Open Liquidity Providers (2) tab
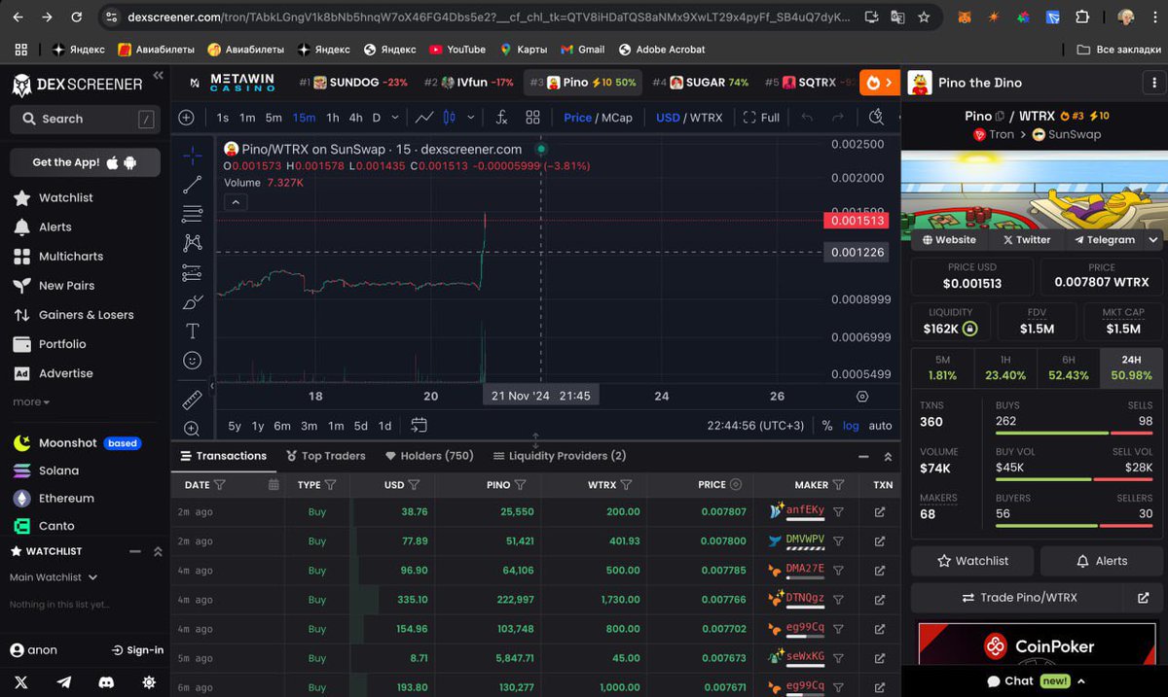Image resolution: width=1168 pixels, height=697 pixels. point(560,456)
